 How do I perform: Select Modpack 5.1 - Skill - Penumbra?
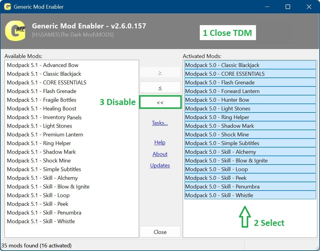(72, 213)
